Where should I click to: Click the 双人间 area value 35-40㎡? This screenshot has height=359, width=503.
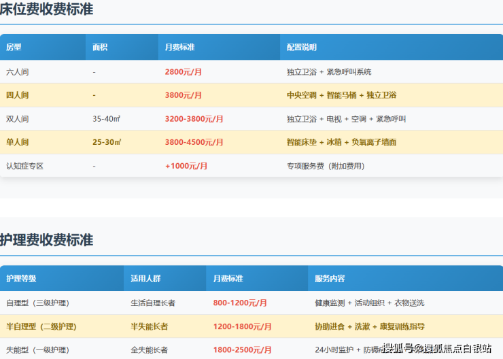pyautogui.click(x=107, y=119)
